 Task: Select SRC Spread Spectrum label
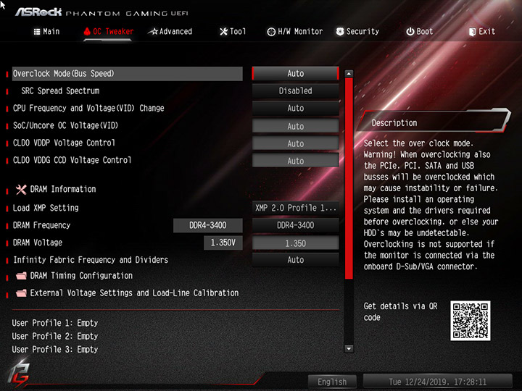click(60, 91)
